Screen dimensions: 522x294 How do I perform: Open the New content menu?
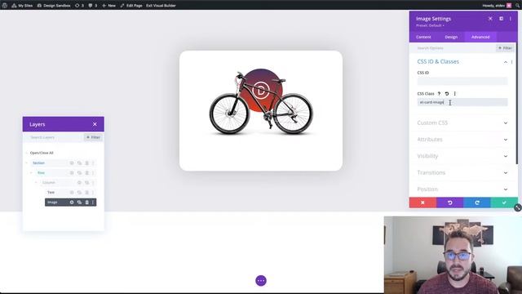[x=108, y=6]
